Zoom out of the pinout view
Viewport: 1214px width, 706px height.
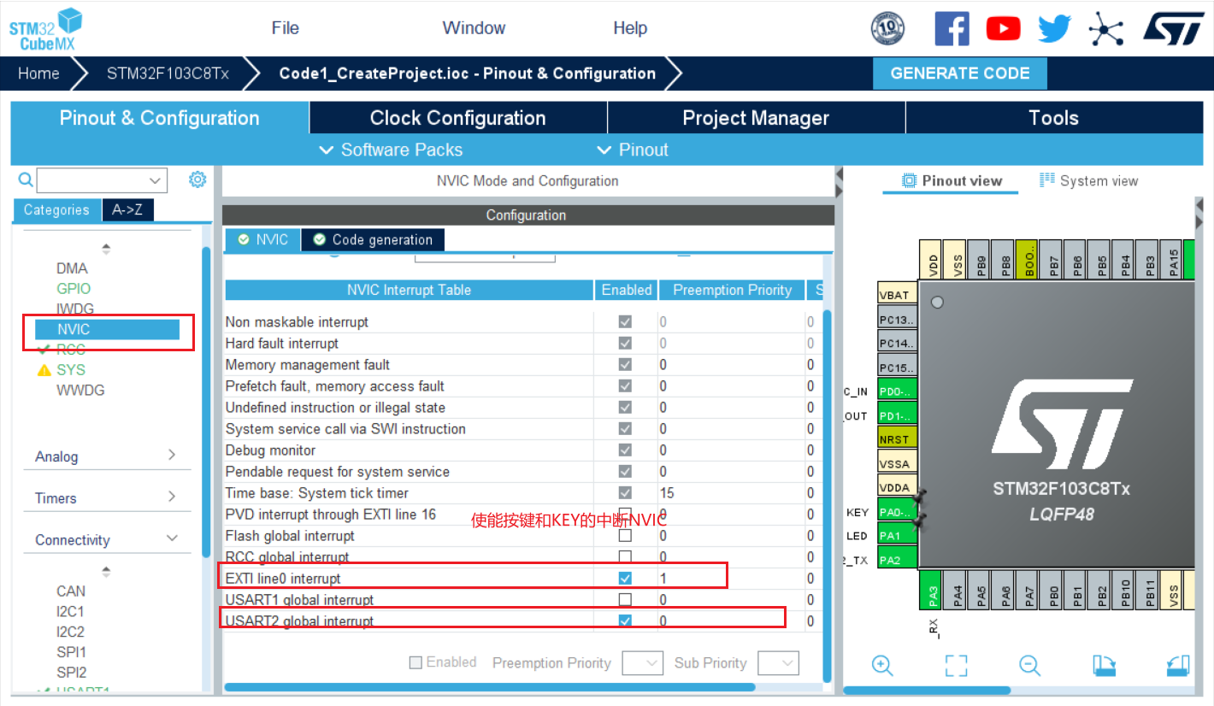point(1029,665)
